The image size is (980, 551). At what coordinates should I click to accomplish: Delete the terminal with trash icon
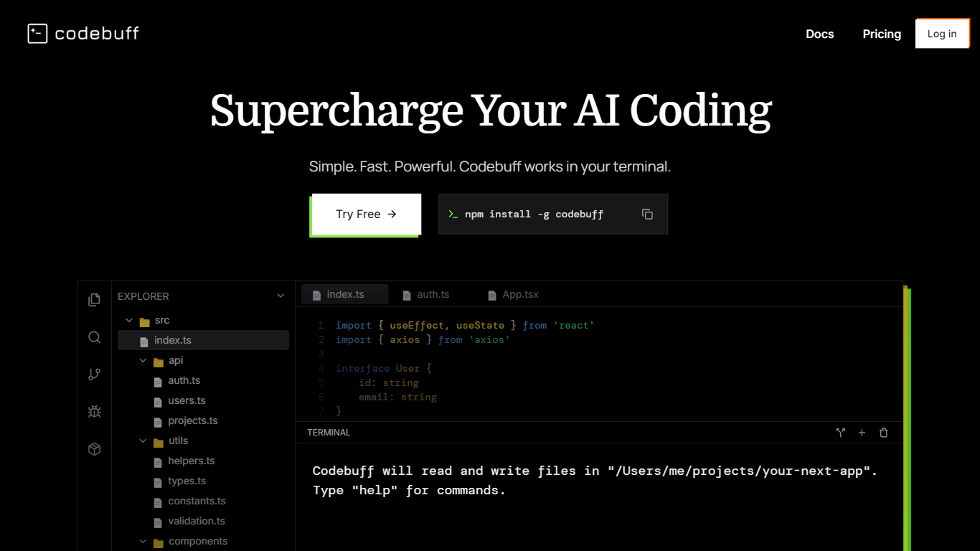[x=884, y=433]
